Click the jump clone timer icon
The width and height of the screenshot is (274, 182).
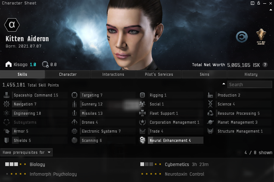click(45, 64)
